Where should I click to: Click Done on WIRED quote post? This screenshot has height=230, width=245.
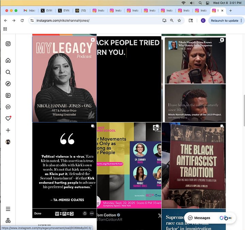[38, 213]
